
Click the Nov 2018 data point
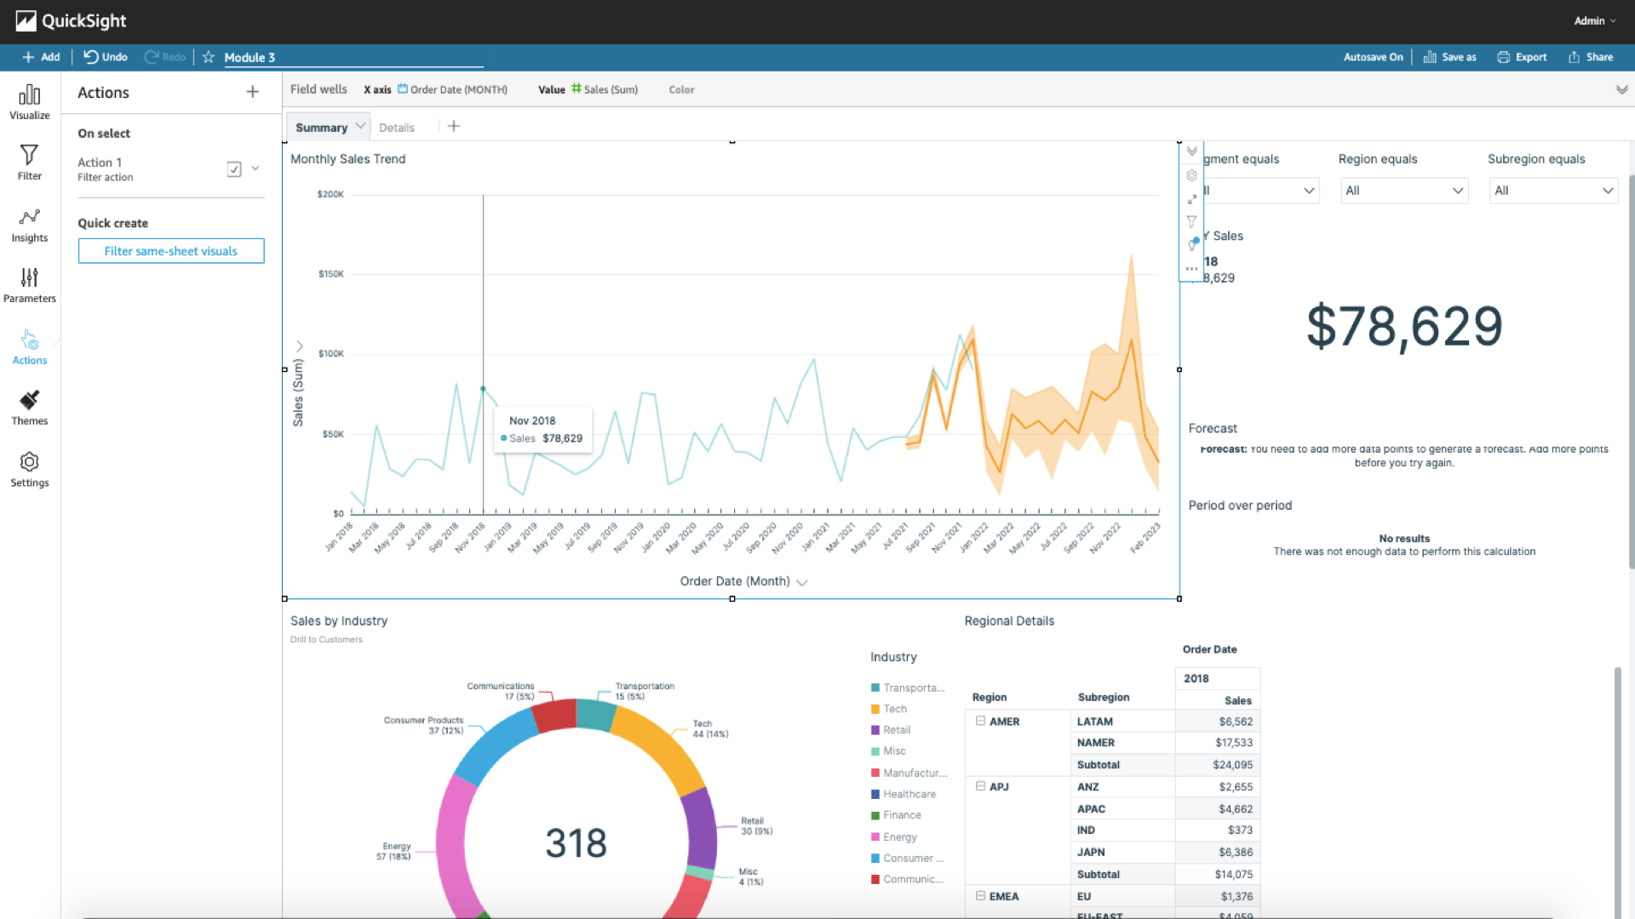[483, 389]
